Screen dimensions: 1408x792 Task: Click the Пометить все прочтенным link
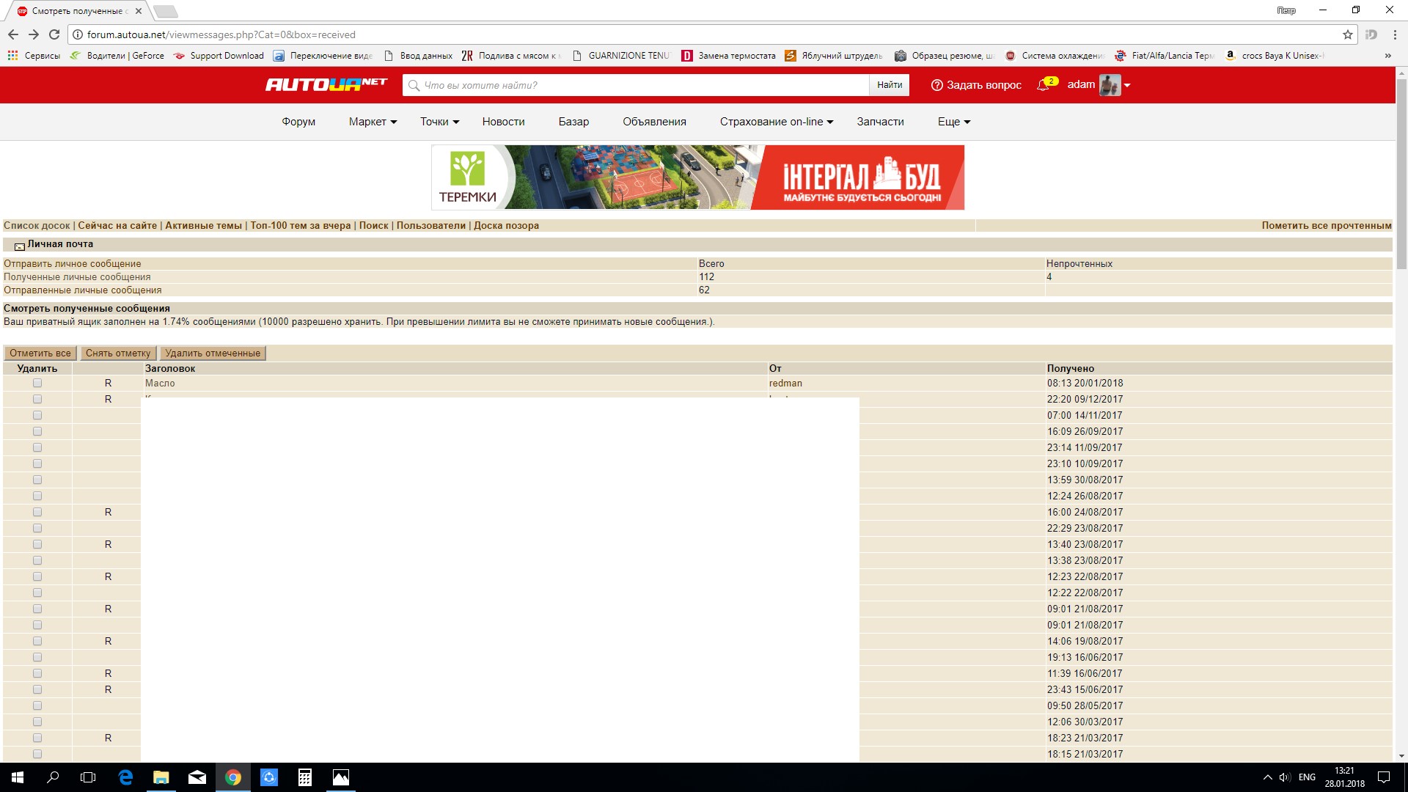[1326, 225]
